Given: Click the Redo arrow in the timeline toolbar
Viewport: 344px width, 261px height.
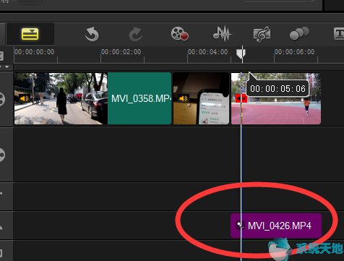Looking at the screenshot, I should (136, 34).
